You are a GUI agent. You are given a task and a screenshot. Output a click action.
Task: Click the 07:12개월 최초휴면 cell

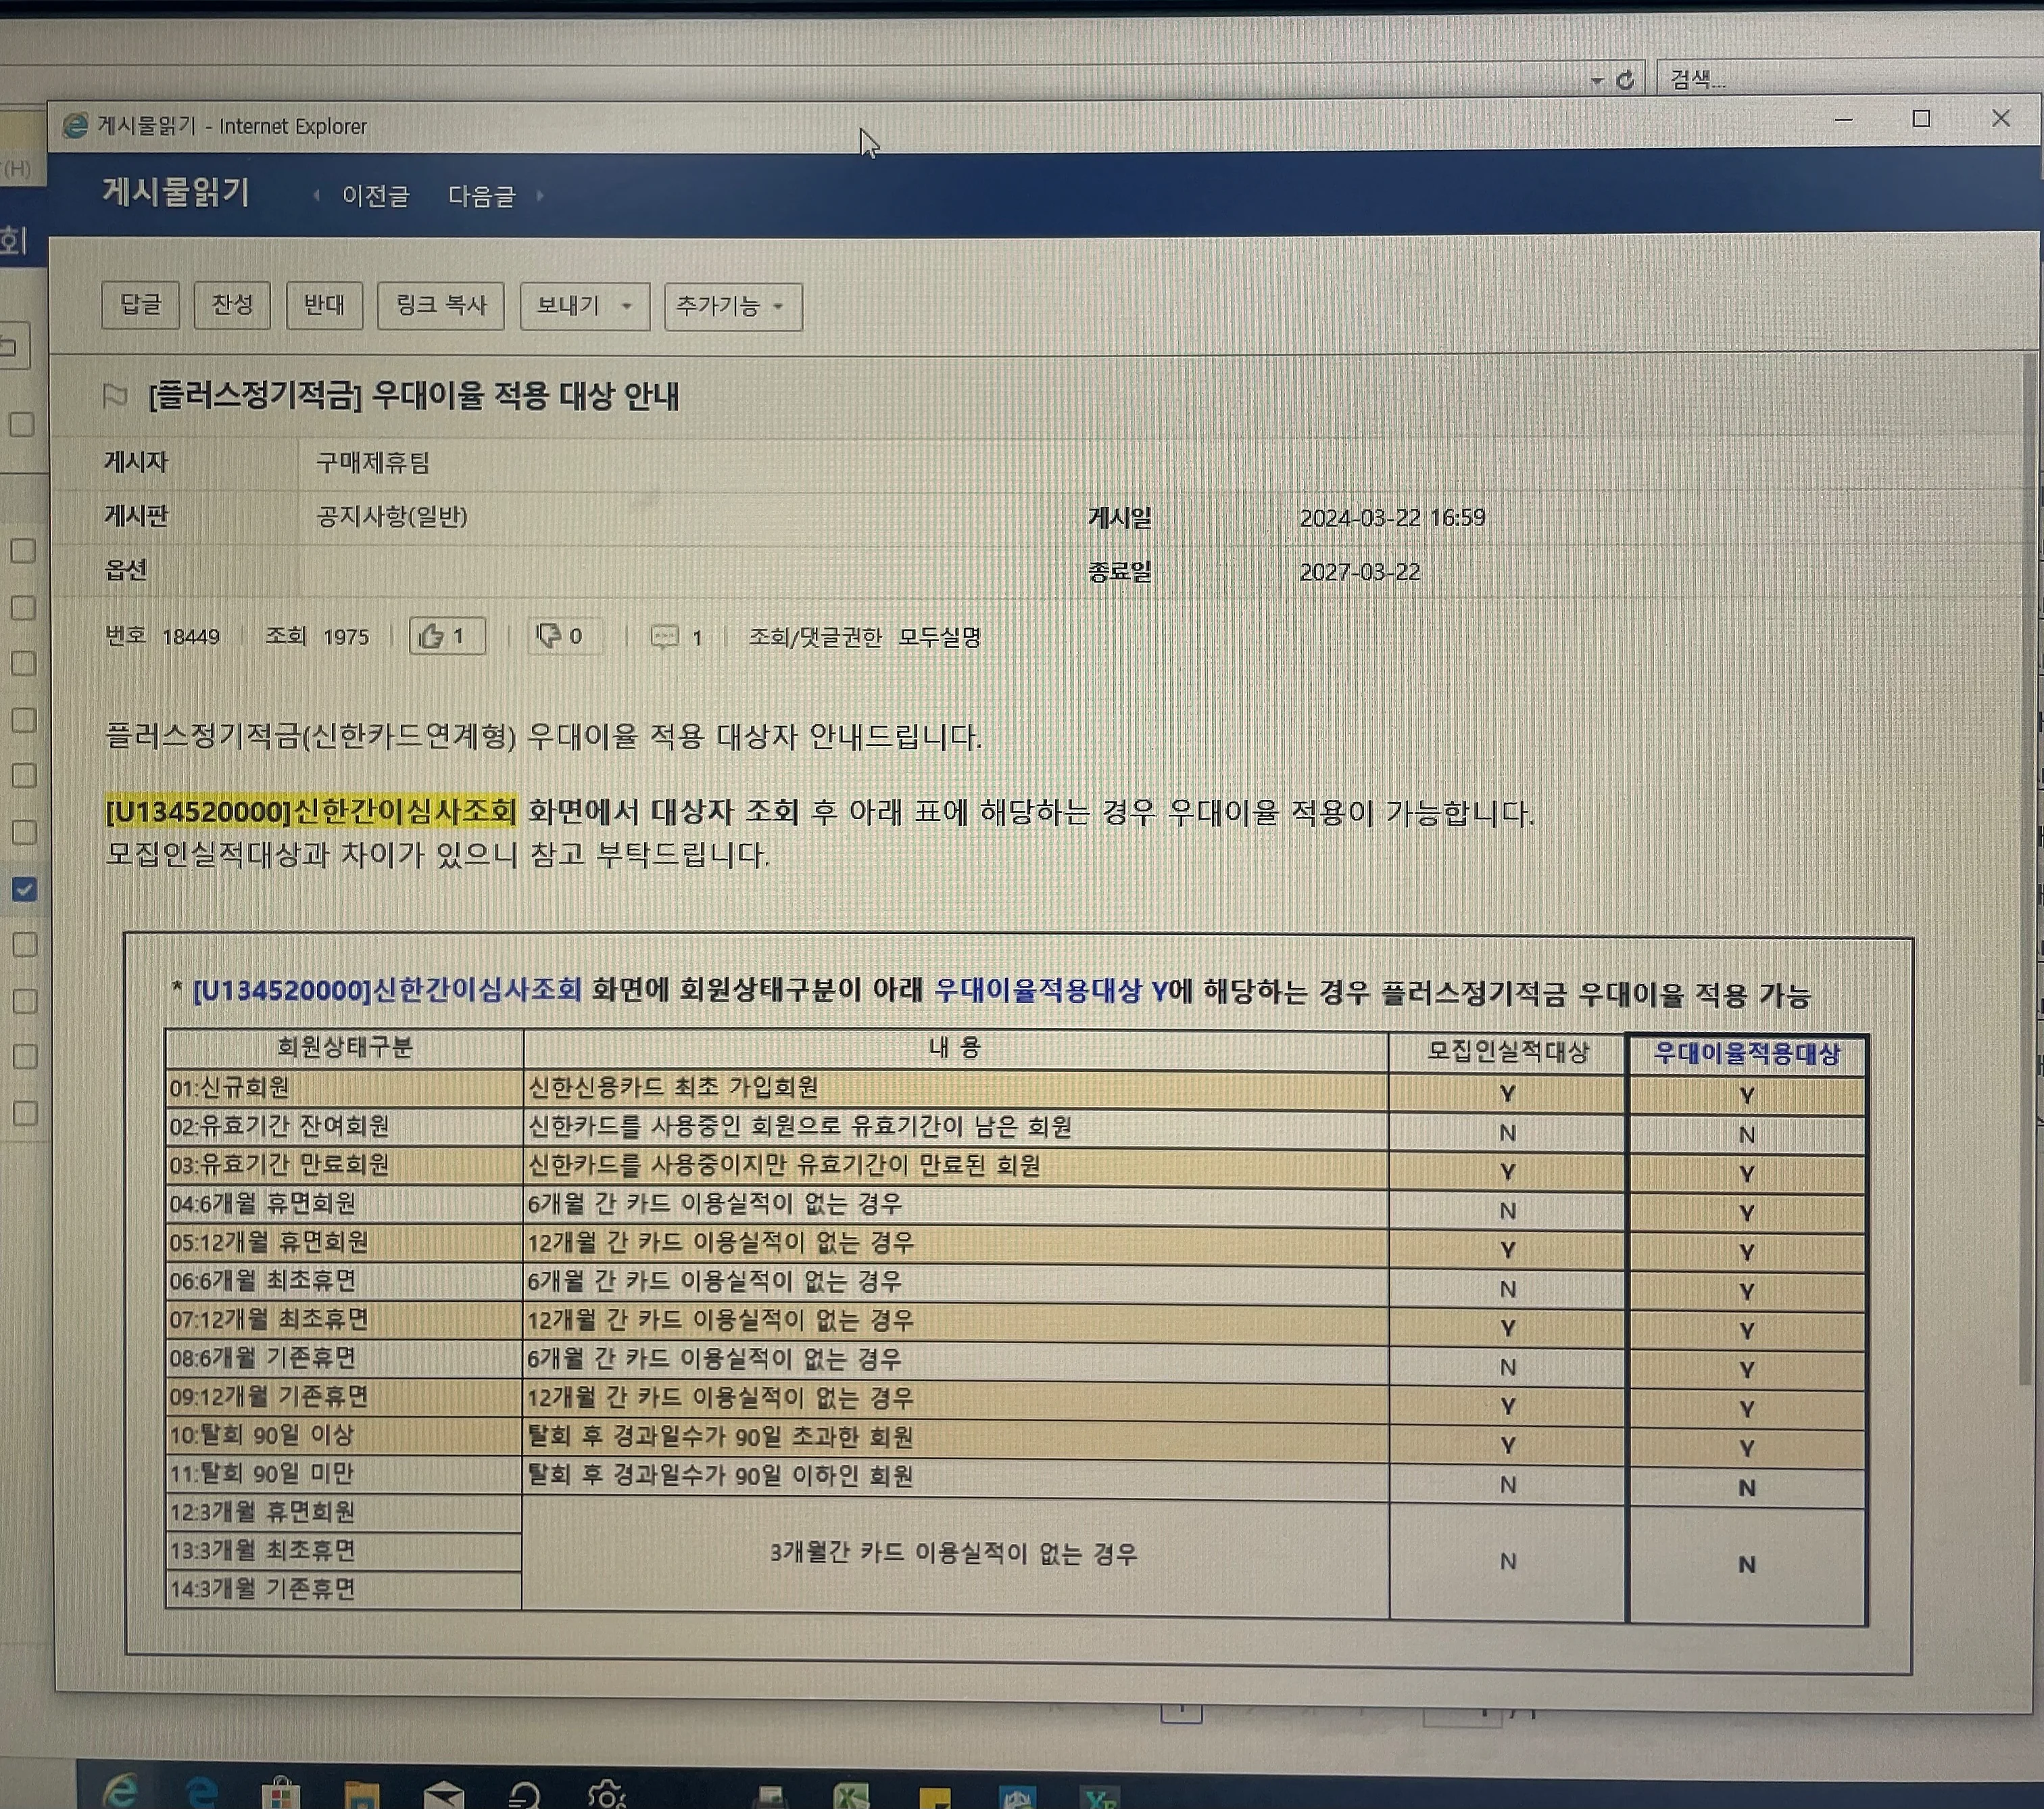(344, 1320)
